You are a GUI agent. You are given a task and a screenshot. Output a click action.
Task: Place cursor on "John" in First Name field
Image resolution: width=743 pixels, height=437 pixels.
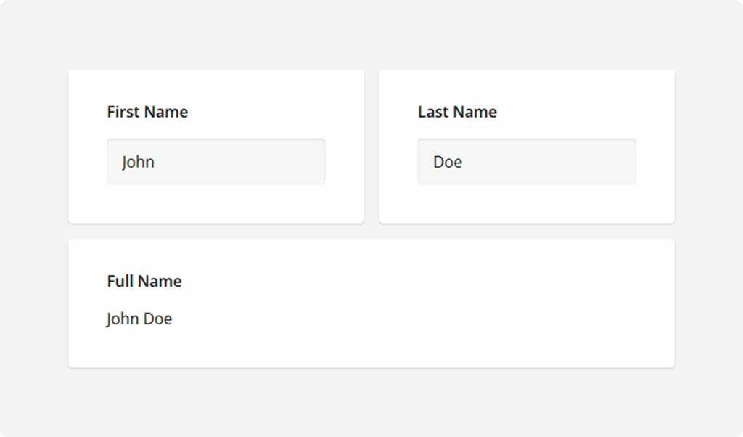click(138, 162)
